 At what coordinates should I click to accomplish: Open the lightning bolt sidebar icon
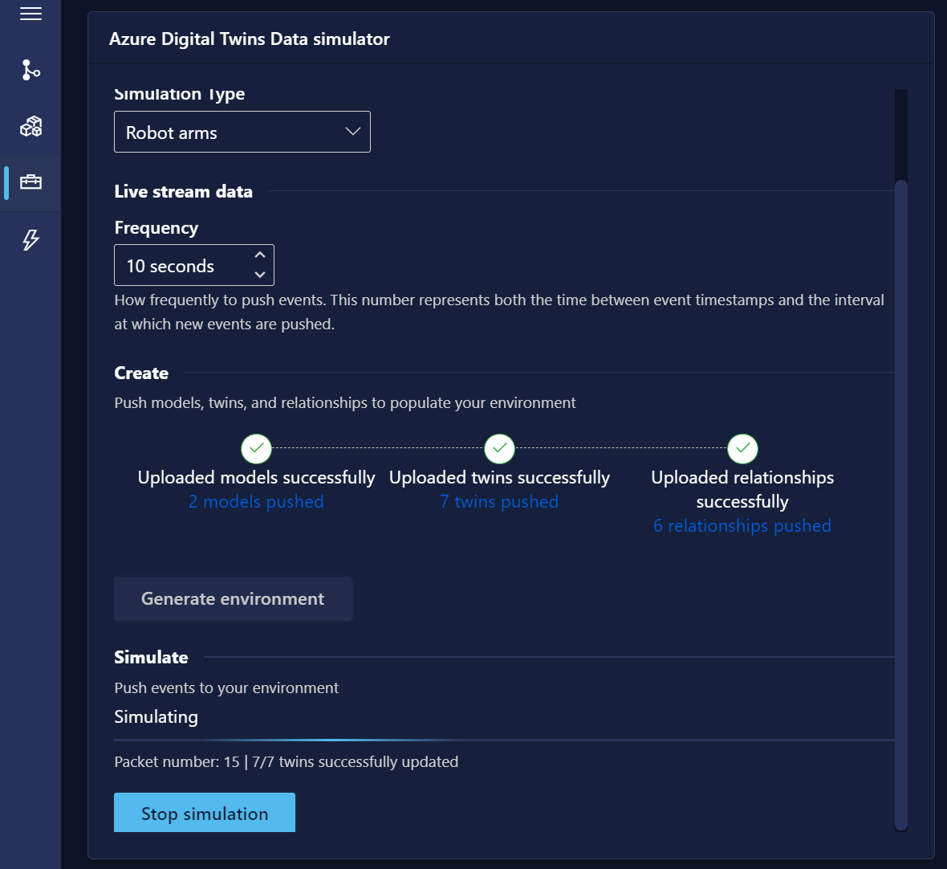pyautogui.click(x=30, y=239)
